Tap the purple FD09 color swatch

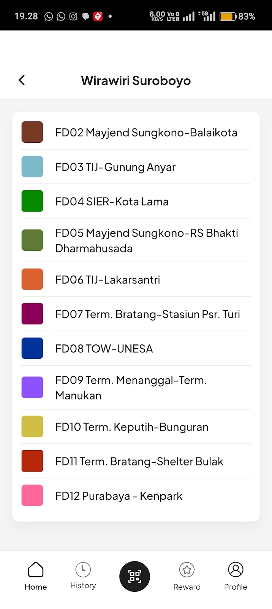(32, 387)
